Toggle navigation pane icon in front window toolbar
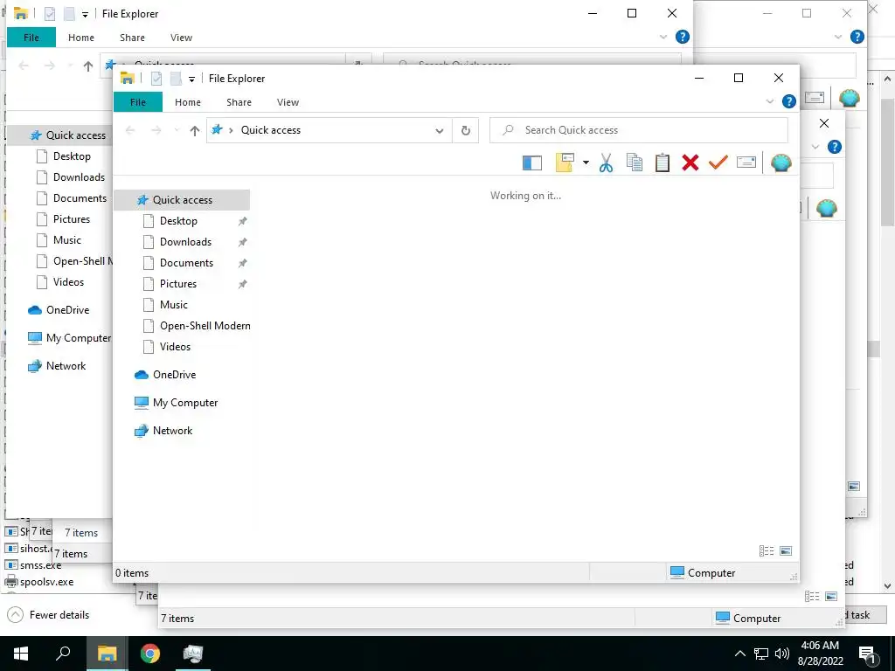This screenshot has width=895, height=671. [532, 163]
